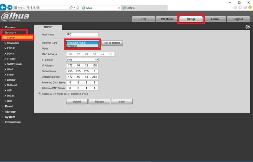Click the Save button
This screenshot has width=253, height=162.
(122, 102)
